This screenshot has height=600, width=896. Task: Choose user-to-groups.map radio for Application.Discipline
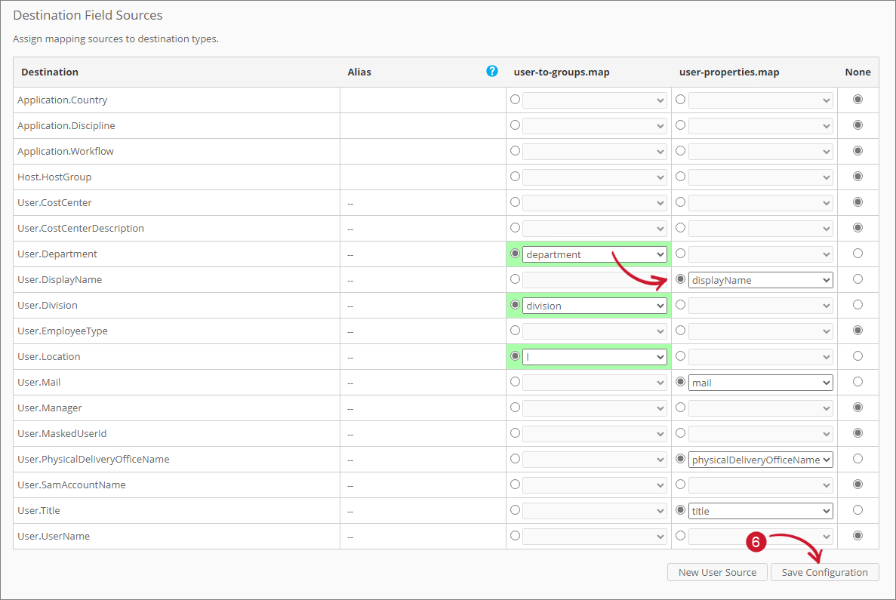point(515,125)
